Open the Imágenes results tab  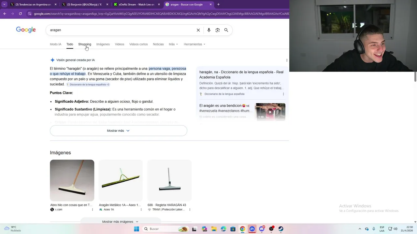[103, 44]
